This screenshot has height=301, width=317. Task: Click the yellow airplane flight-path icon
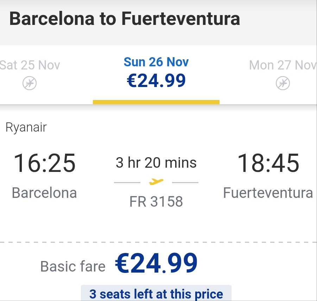pyautogui.click(x=156, y=182)
